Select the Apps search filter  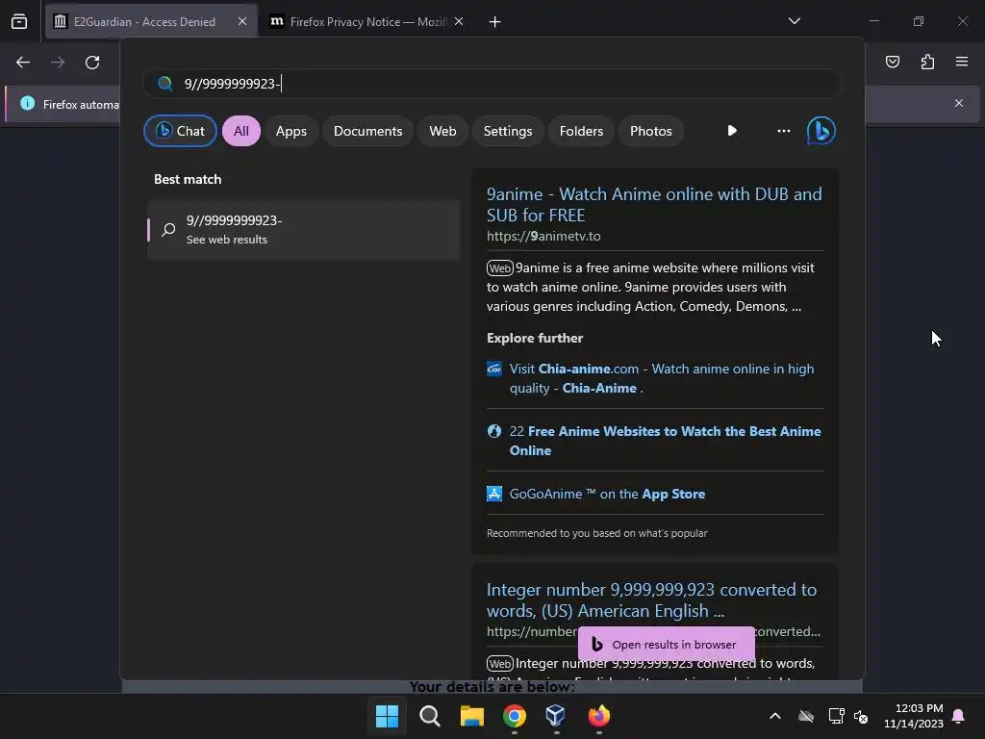pos(290,131)
